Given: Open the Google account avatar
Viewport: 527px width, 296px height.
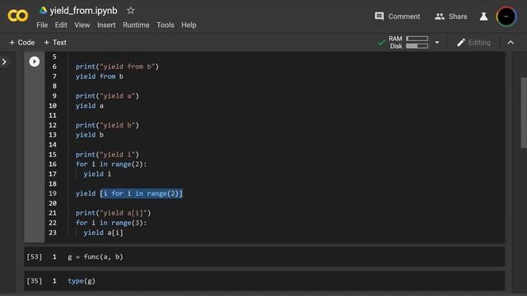Looking at the screenshot, I should pos(506,16).
